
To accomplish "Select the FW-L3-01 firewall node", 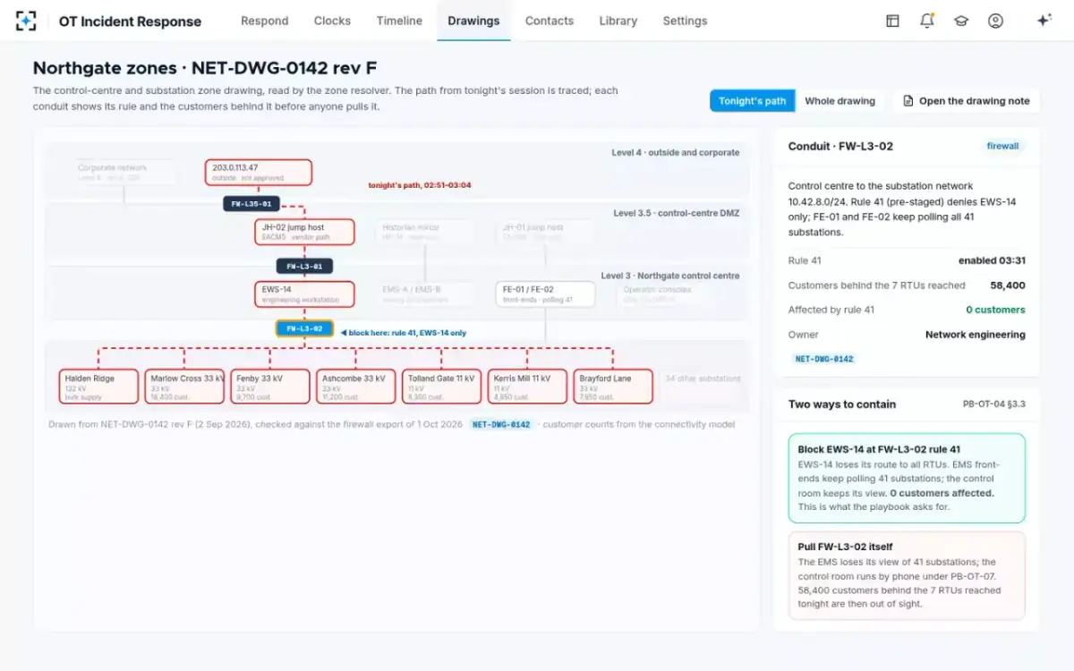I will pyautogui.click(x=304, y=266).
